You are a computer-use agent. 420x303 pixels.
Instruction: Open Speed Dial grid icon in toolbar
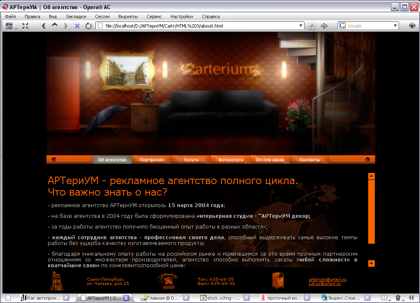coord(9,26)
